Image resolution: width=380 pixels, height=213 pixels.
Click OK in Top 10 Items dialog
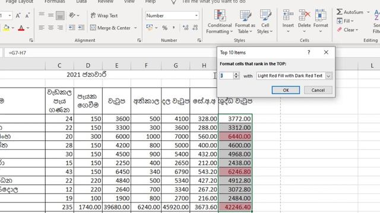click(286, 90)
